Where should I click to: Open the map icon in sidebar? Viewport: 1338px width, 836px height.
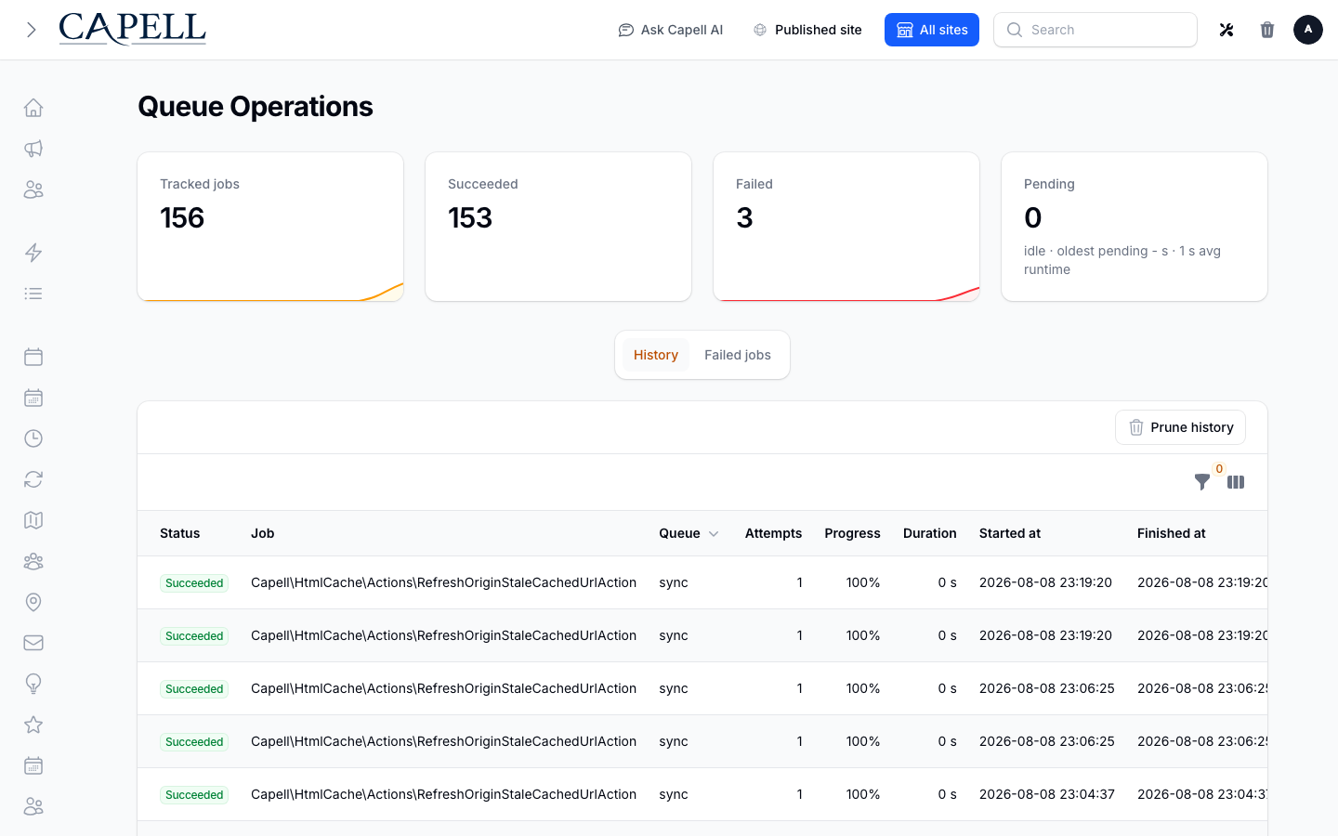tap(33, 520)
